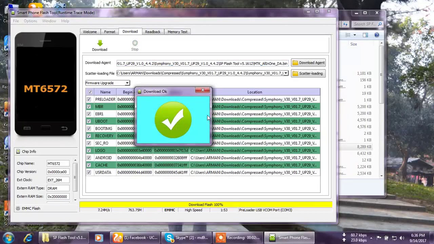Click the Location column header
434x244 pixels.
(255, 92)
